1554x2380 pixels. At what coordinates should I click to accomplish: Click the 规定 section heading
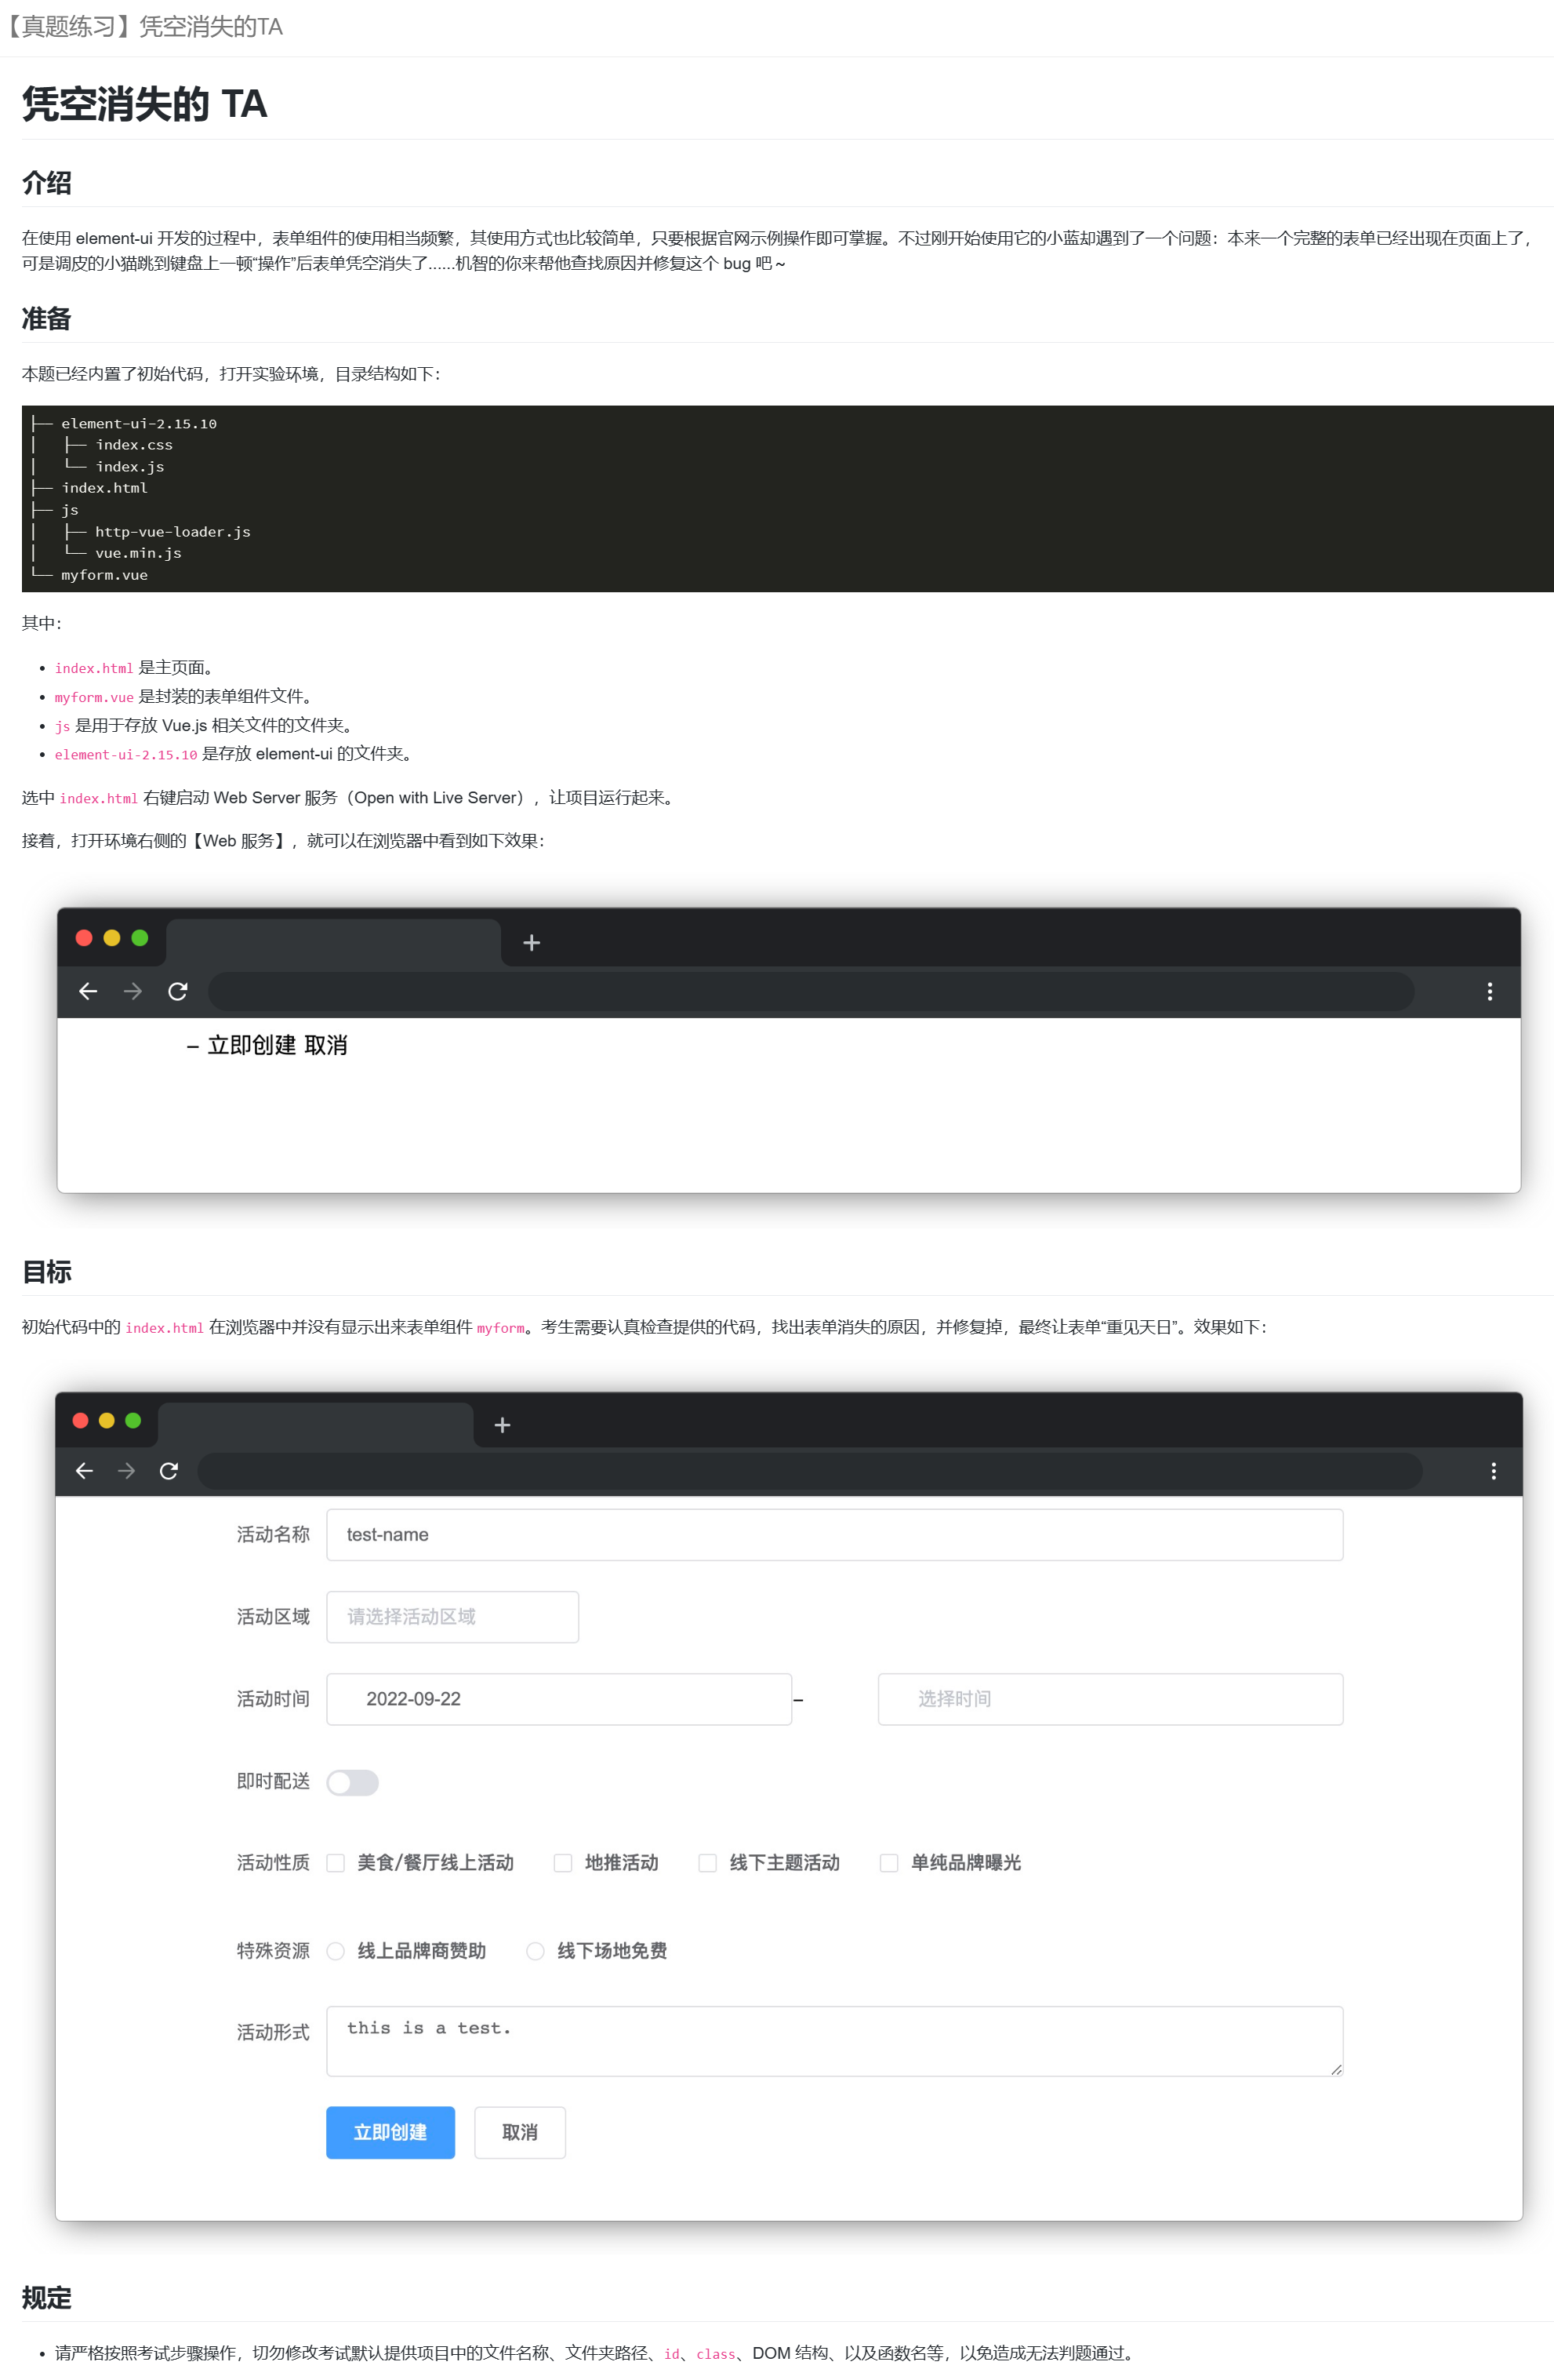coord(46,2298)
